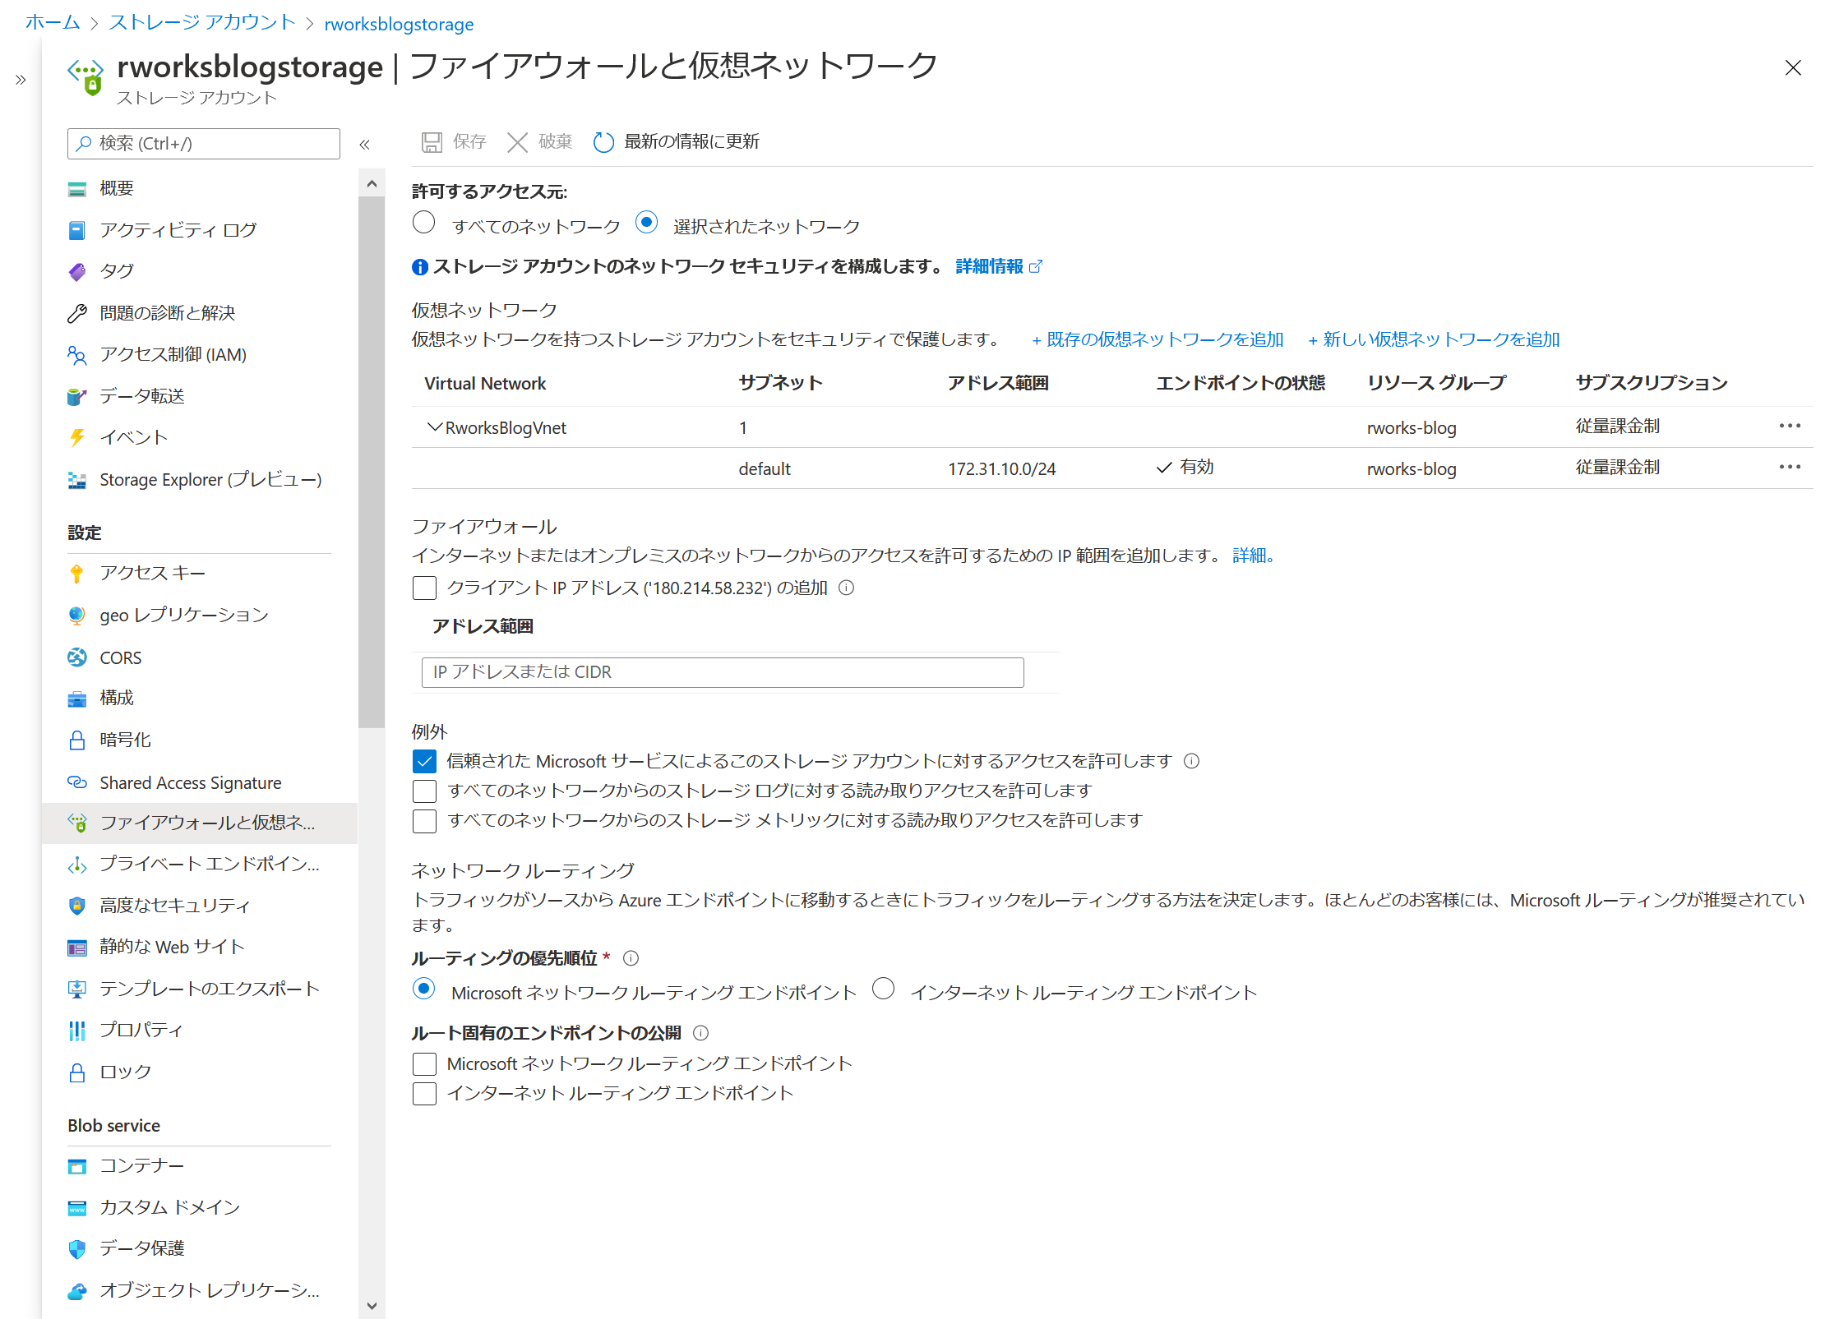Click the 最新の情報に更新 refresh icon

603,142
